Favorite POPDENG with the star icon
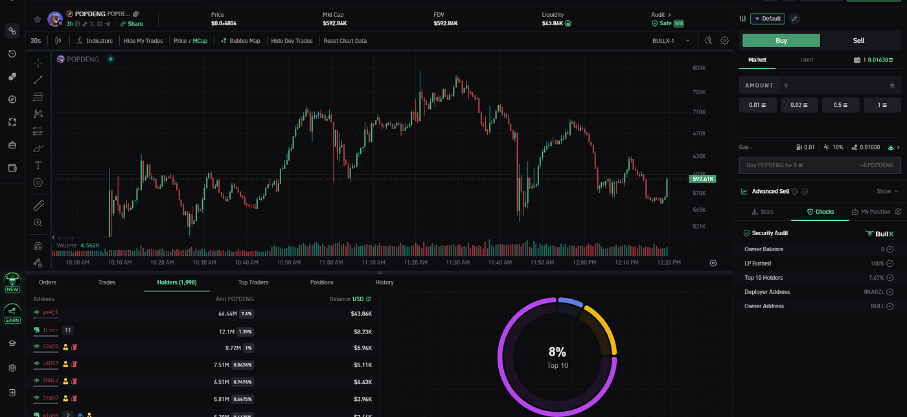The height and width of the screenshot is (417, 907). (x=38, y=19)
